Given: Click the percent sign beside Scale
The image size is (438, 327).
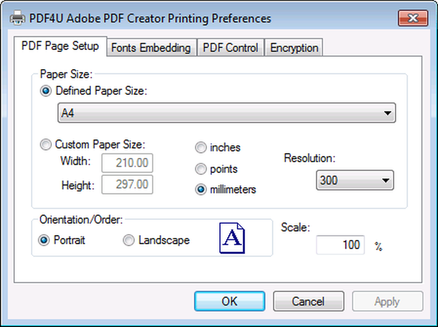Looking at the screenshot, I should pyautogui.click(x=378, y=246).
